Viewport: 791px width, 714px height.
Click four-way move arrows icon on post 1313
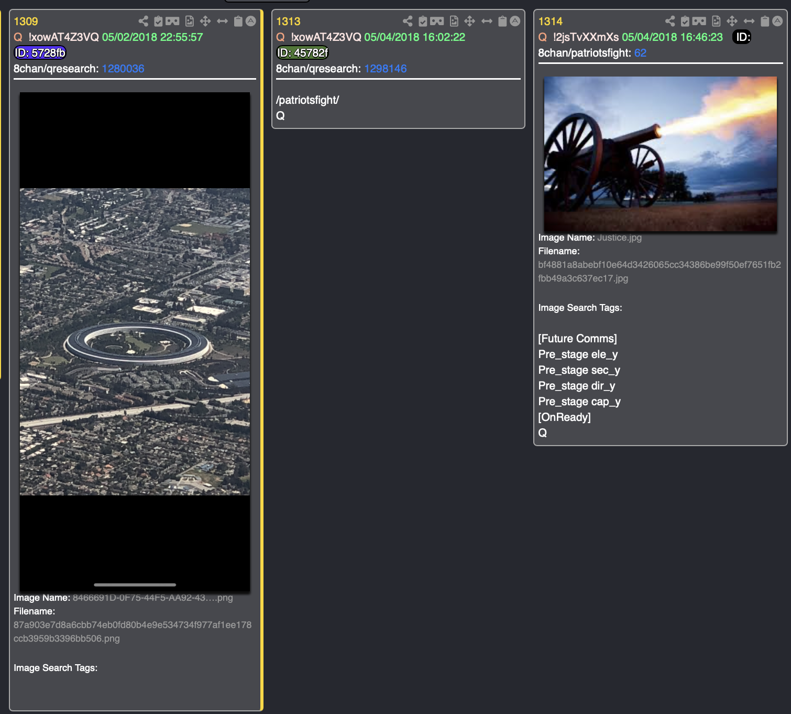[470, 21]
